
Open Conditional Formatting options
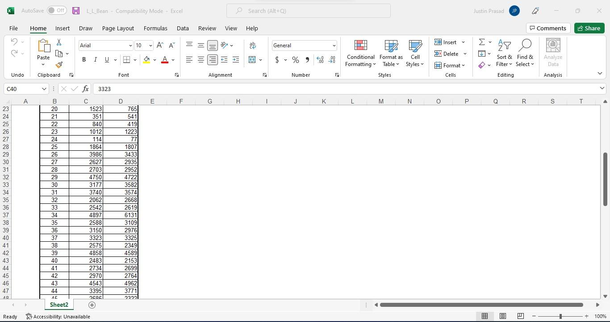pyautogui.click(x=360, y=53)
